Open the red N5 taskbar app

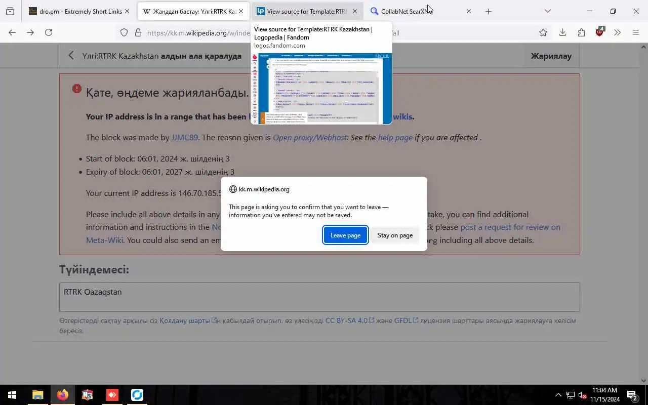tap(87, 395)
